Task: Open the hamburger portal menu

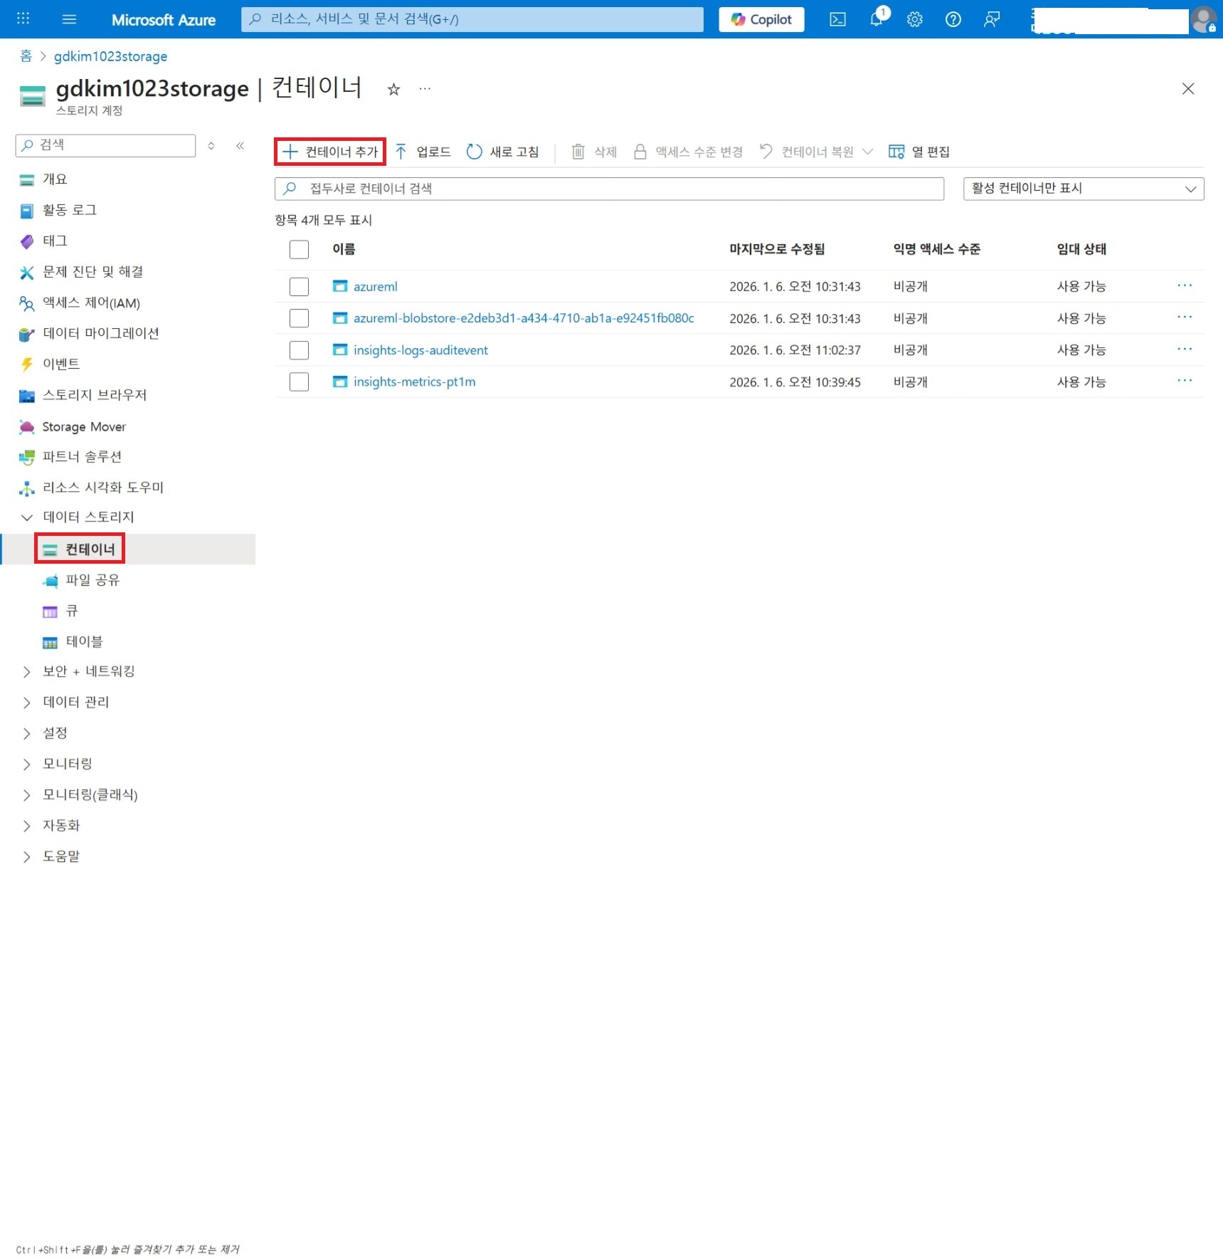Action: (69, 19)
